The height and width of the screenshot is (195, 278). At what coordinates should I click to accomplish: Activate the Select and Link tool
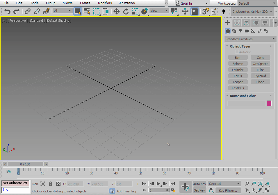pyautogui.click(x=28, y=12)
